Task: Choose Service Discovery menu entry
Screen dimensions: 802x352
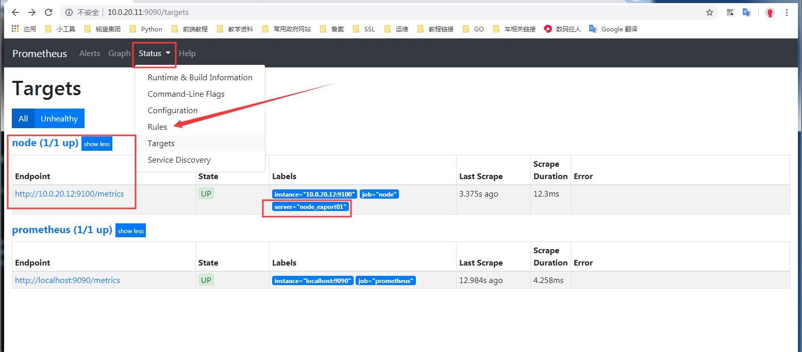Action: coord(200,160)
